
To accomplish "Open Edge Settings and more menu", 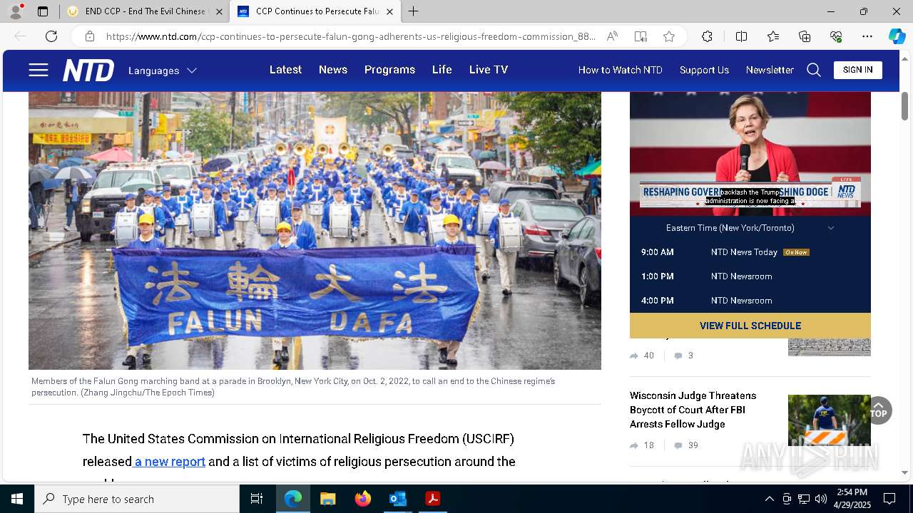I will [x=867, y=36].
